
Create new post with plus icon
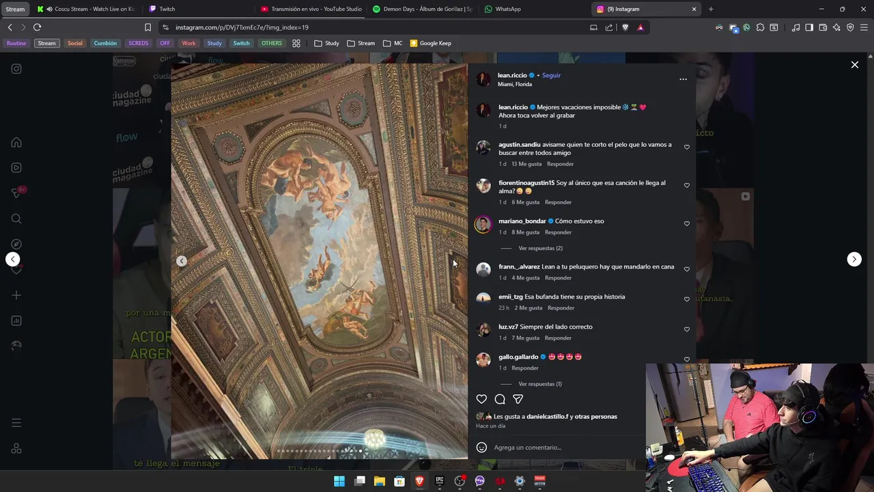pos(16,295)
